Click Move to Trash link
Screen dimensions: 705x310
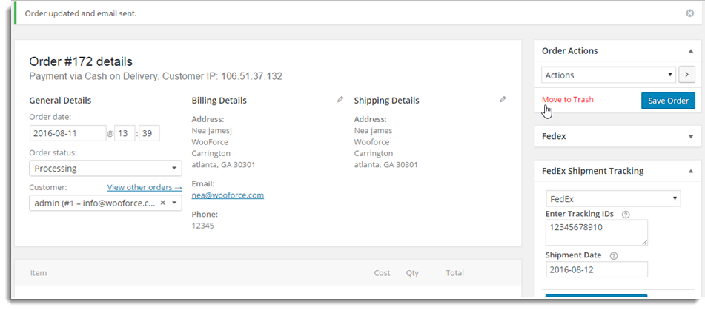pos(567,100)
